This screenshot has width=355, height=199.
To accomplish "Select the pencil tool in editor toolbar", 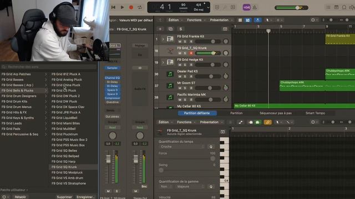I will tap(287, 122).
